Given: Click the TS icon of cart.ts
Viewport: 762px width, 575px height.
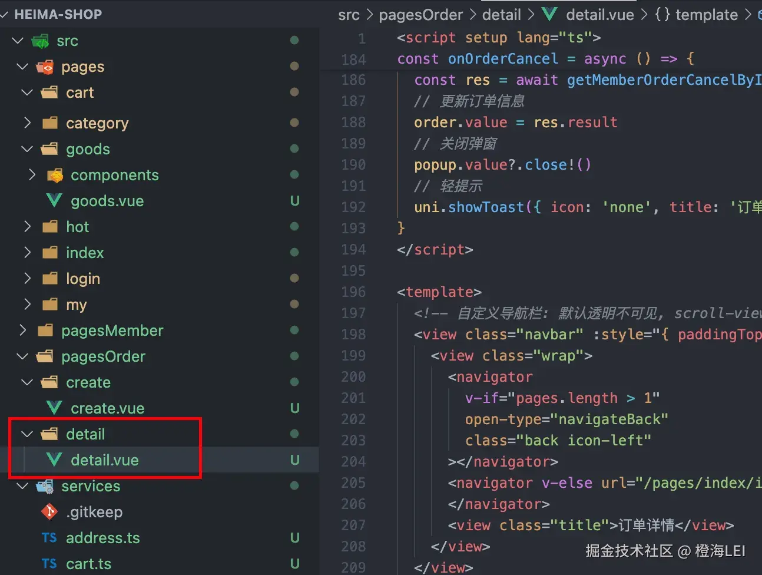Looking at the screenshot, I should (x=49, y=564).
